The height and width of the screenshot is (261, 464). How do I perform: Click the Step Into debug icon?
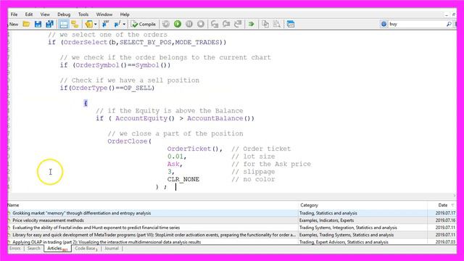click(x=215, y=24)
